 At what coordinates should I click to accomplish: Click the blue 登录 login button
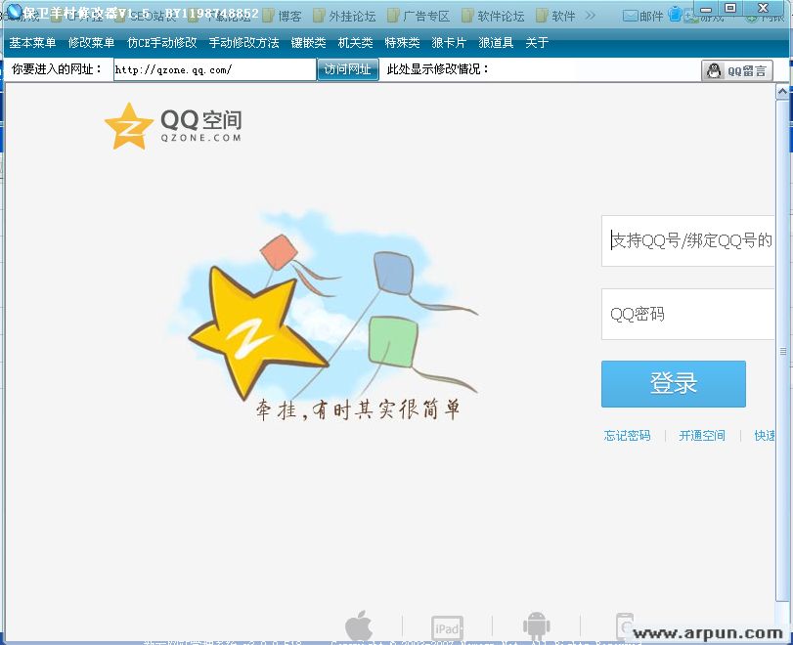click(673, 384)
